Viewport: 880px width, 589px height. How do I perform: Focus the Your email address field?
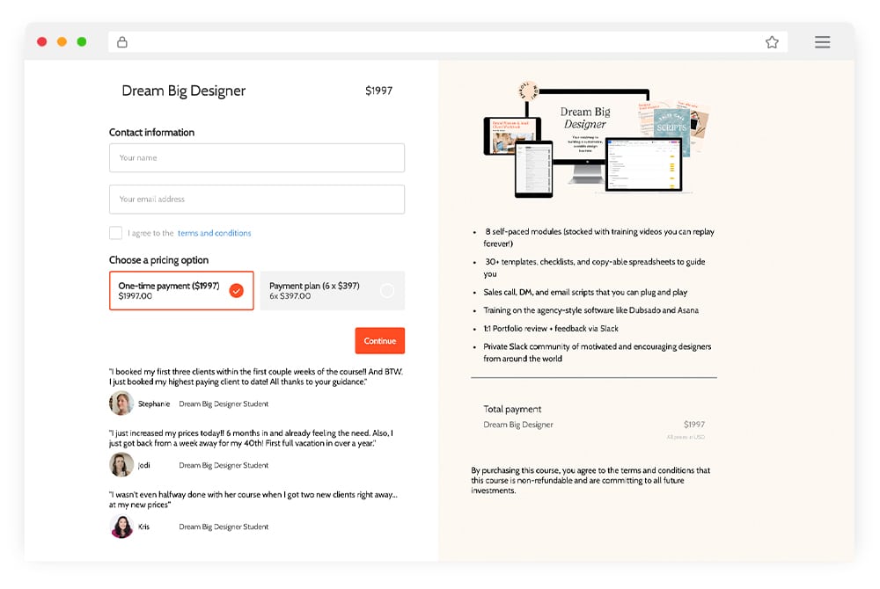click(x=256, y=199)
